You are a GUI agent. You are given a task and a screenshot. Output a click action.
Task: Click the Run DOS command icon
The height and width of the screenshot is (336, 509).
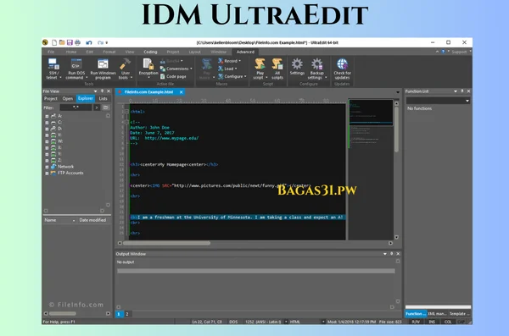[76, 64]
